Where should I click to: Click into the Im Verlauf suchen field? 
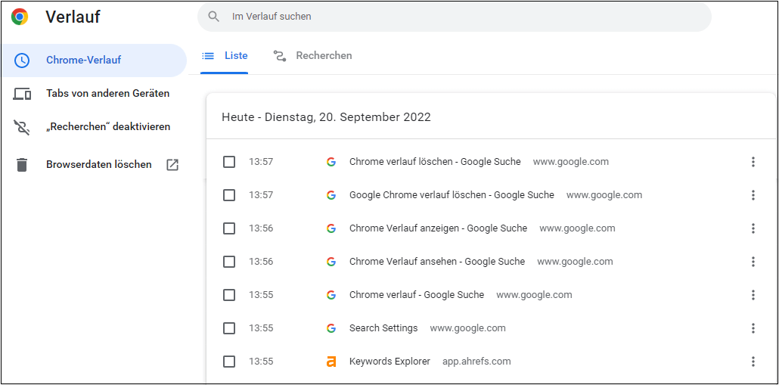coord(454,17)
